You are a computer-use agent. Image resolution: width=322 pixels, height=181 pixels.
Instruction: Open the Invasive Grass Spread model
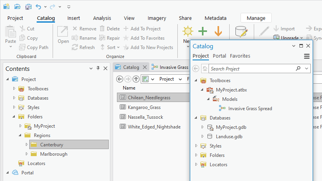point(250,109)
